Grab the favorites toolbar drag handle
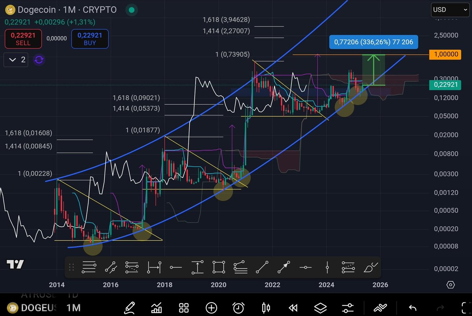The height and width of the screenshot is (316, 472). 72,267
